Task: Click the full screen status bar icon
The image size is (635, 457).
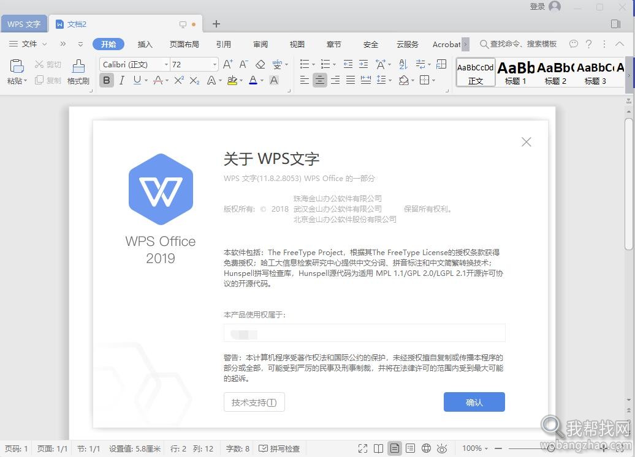Action: 363,448
